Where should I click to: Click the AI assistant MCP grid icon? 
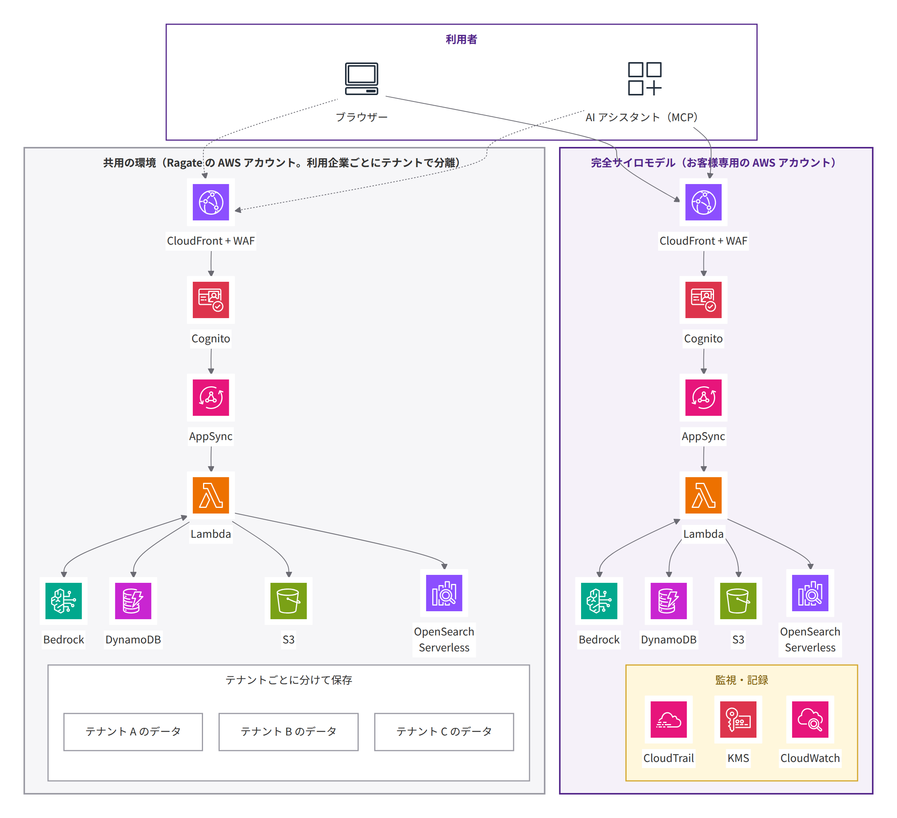click(x=644, y=79)
